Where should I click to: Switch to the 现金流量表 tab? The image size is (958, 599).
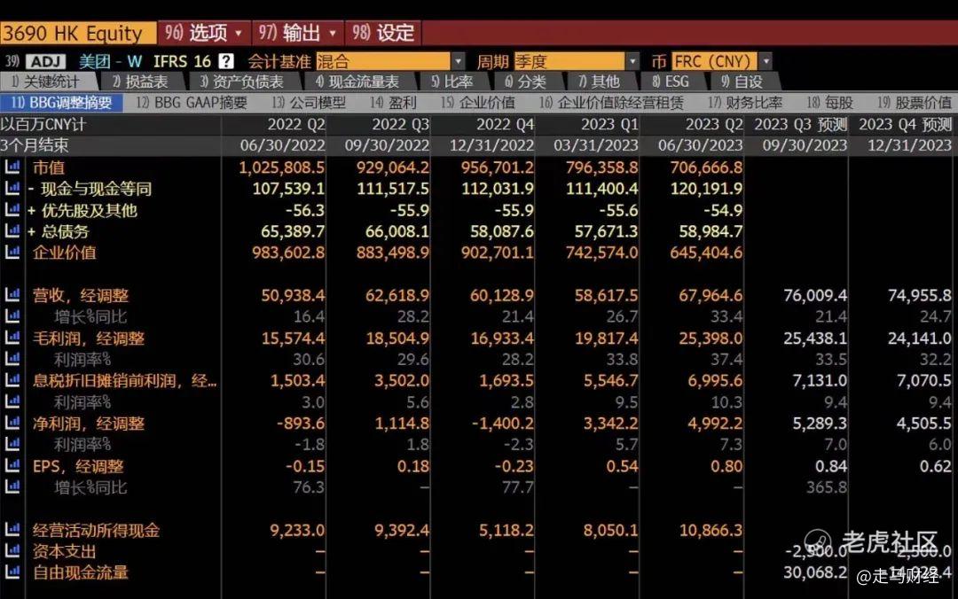[358, 82]
